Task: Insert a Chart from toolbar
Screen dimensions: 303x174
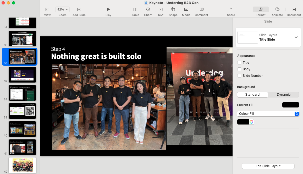Action: point(148,9)
